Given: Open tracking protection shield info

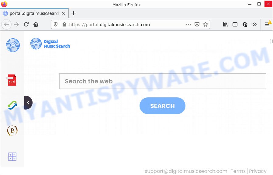Looking at the screenshot, I should pyautogui.click(x=56, y=25).
